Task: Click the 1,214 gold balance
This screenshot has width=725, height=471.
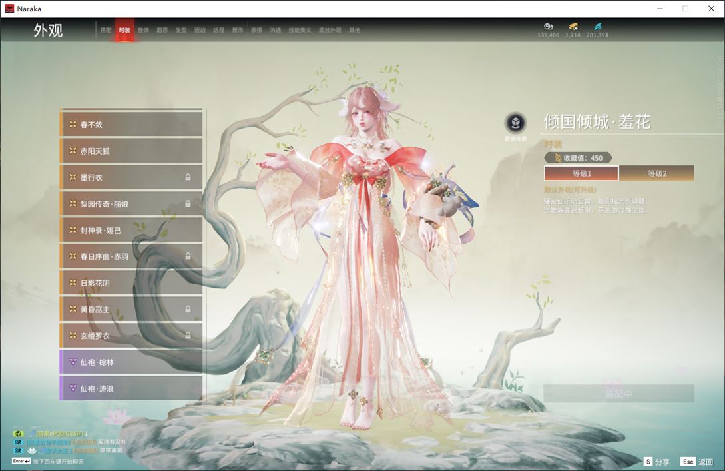Action: tap(573, 35)
